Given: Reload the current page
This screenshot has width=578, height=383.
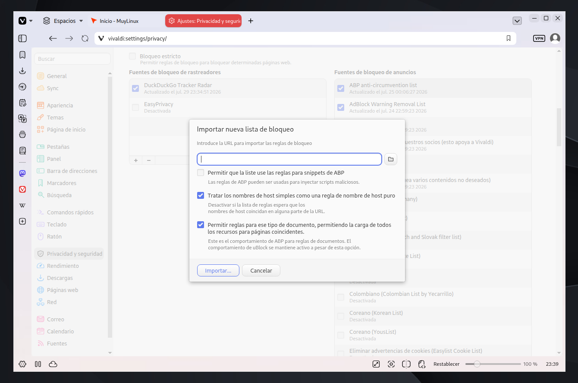Looking at the screenshot, I should pyautogui.click(x=85, y=38).
